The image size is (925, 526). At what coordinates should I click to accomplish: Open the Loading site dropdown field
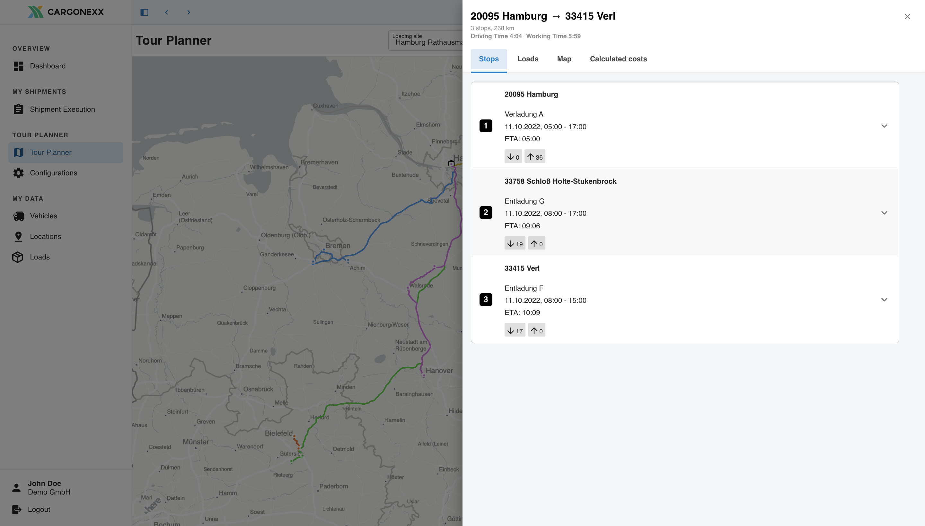tap(427, 40)
